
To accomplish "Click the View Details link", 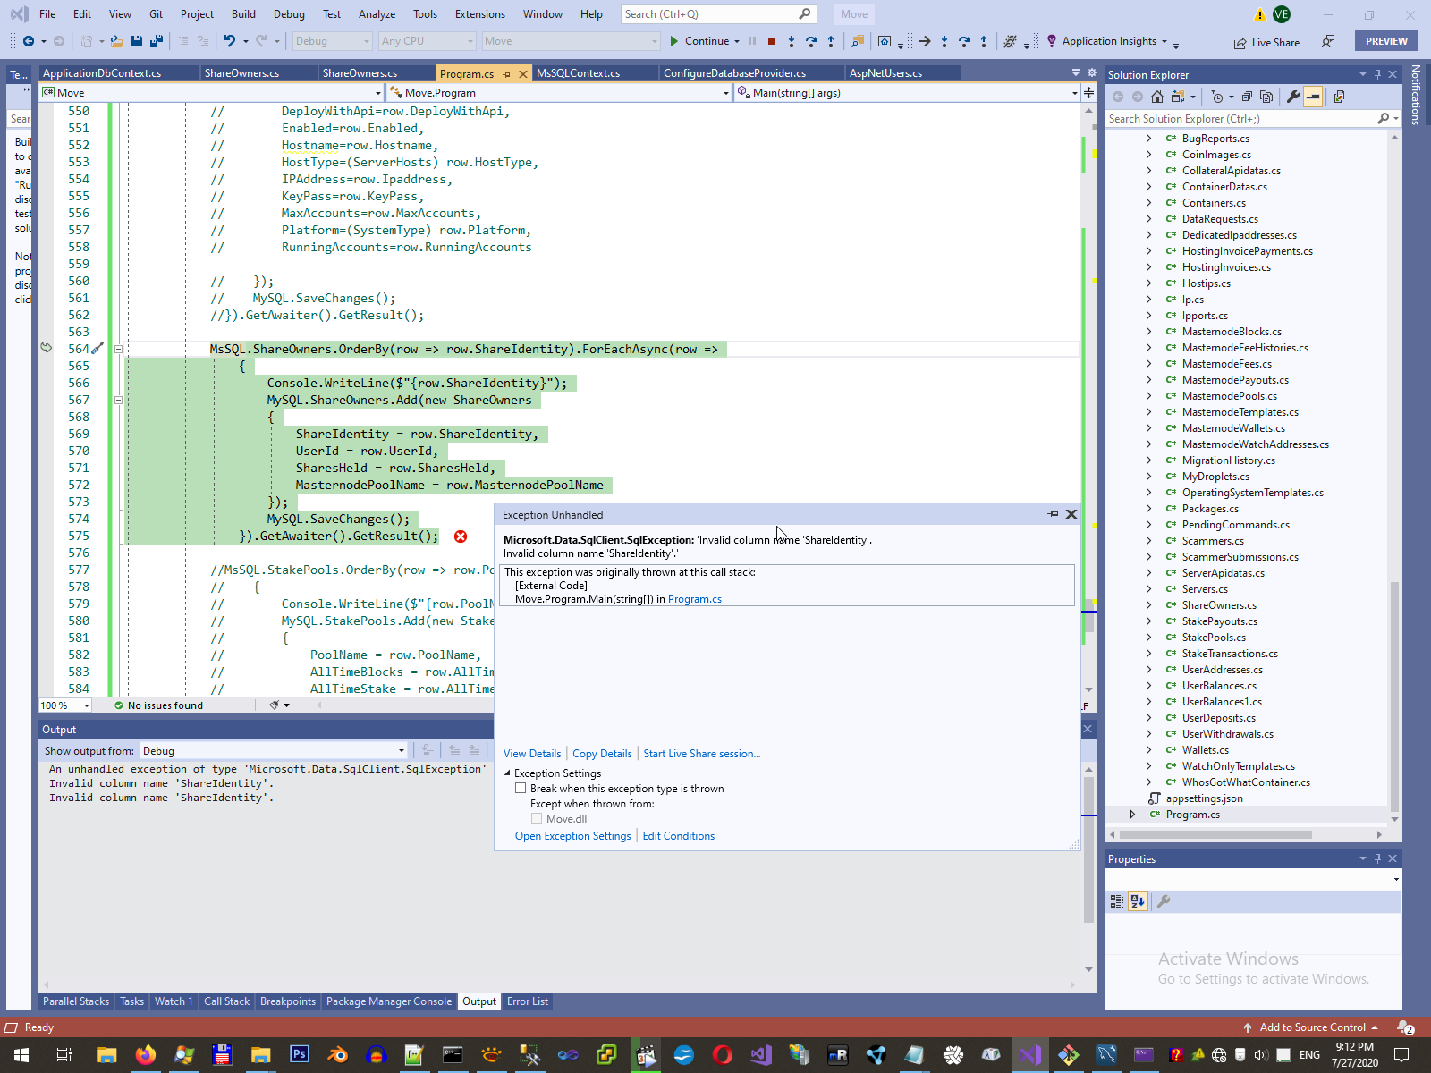I will [x=532, y=754].
